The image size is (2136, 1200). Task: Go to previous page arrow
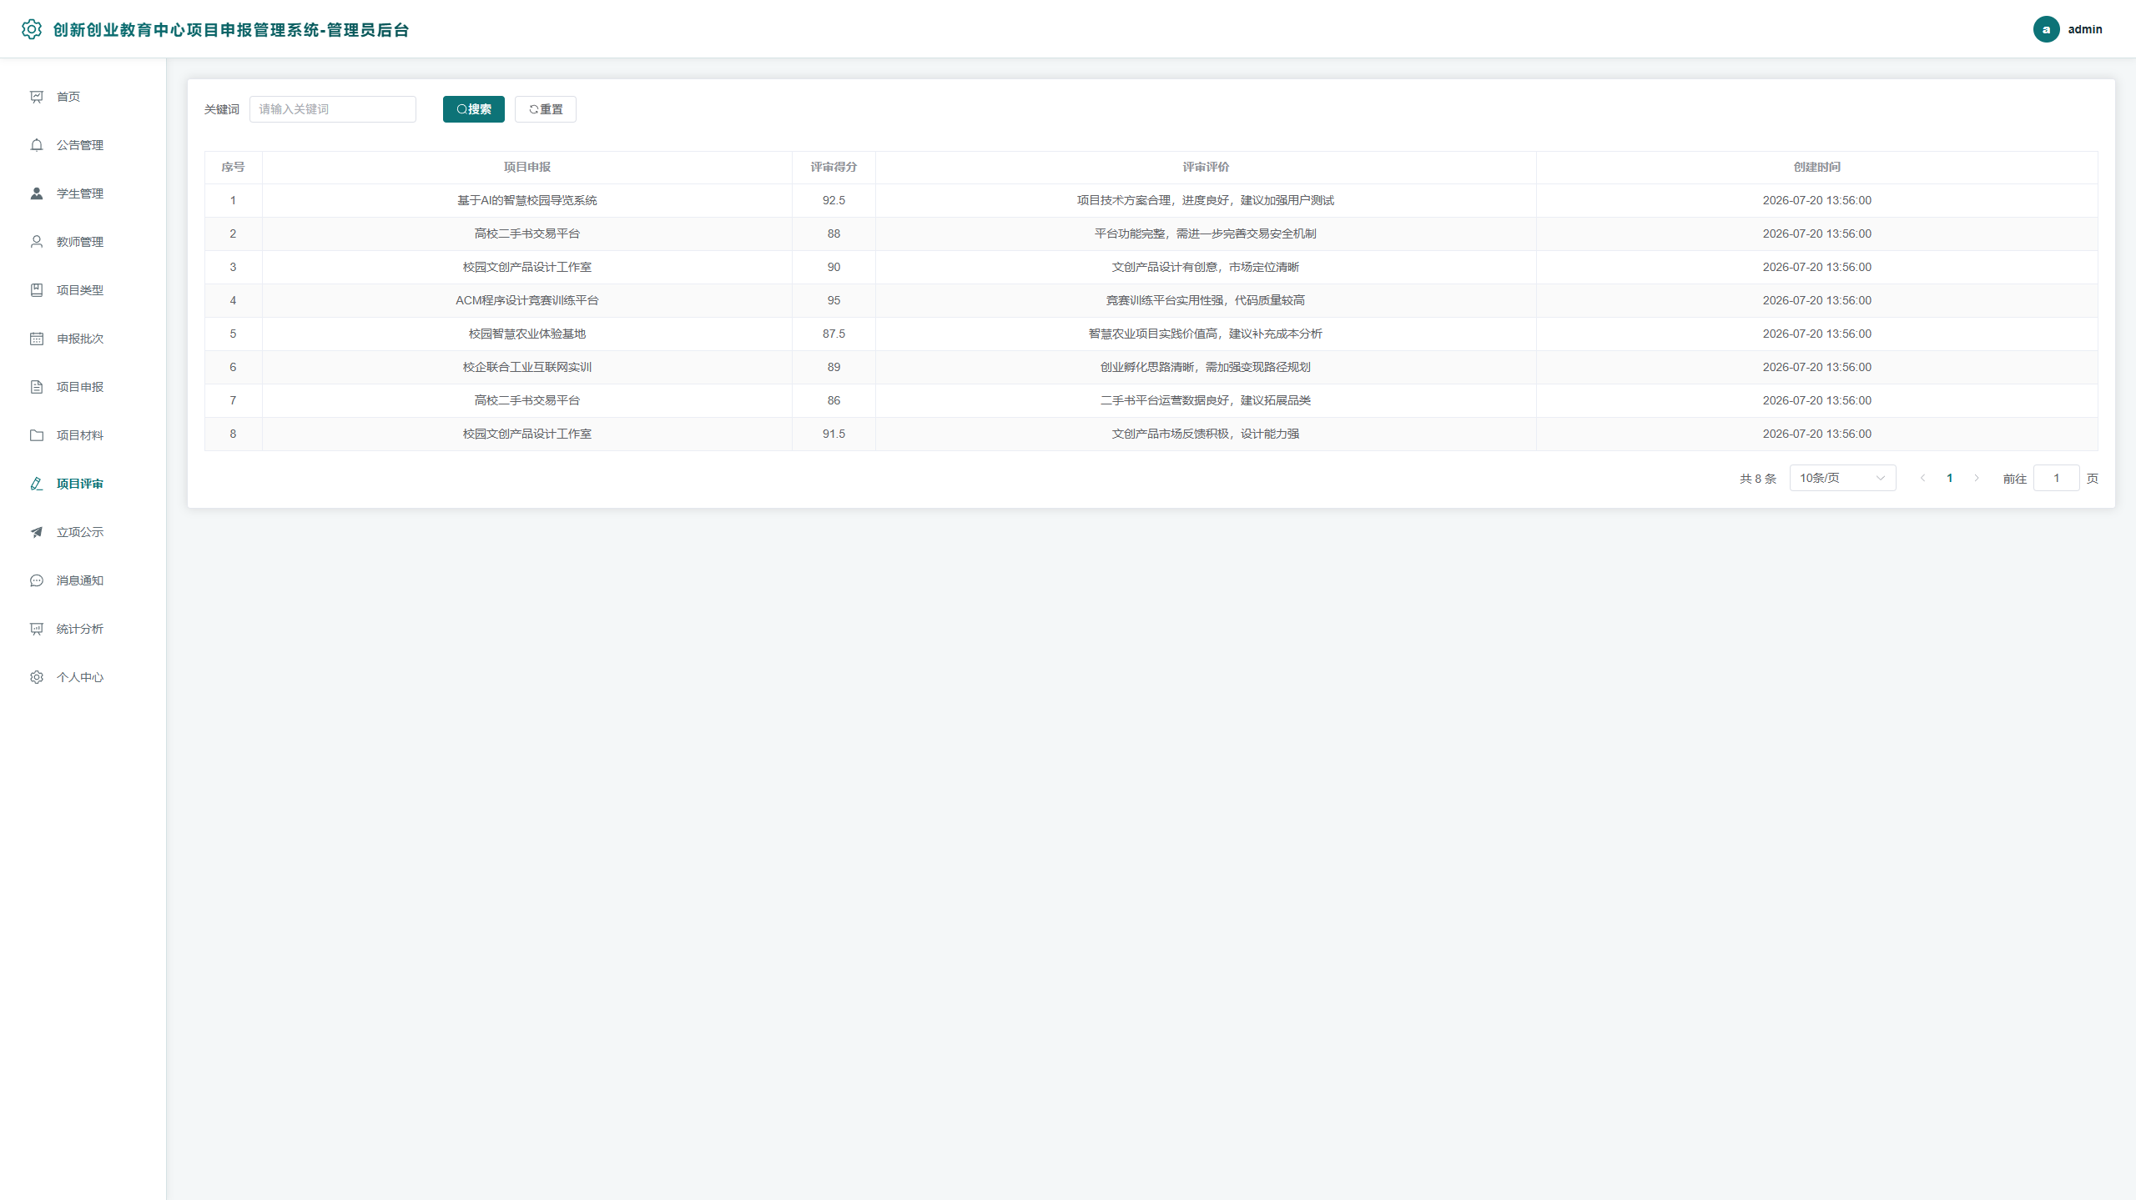click(x=1922, y=478)
